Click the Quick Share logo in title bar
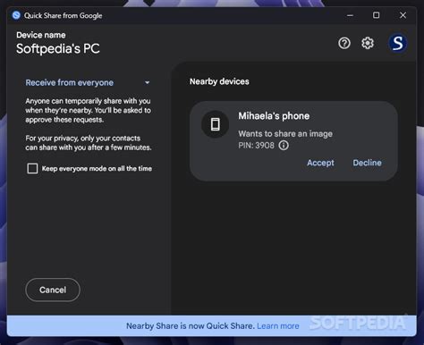Viewport: 424px width, 345px height. coord(16,15)
